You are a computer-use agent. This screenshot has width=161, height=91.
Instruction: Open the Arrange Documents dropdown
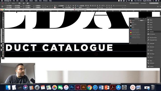pyautogui.click(x=28, y=3)
